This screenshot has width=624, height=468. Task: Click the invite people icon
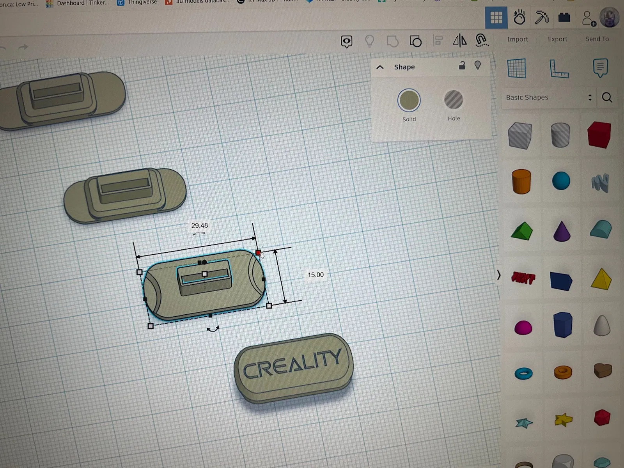point(589,18)
